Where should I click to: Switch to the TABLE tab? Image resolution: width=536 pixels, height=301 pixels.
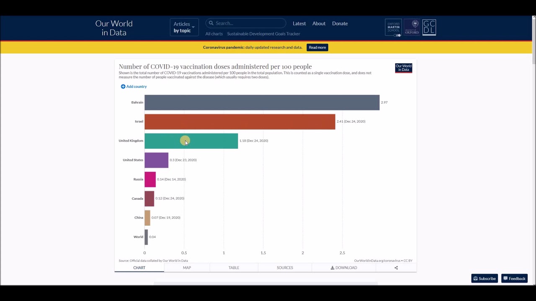pos(234,268)
